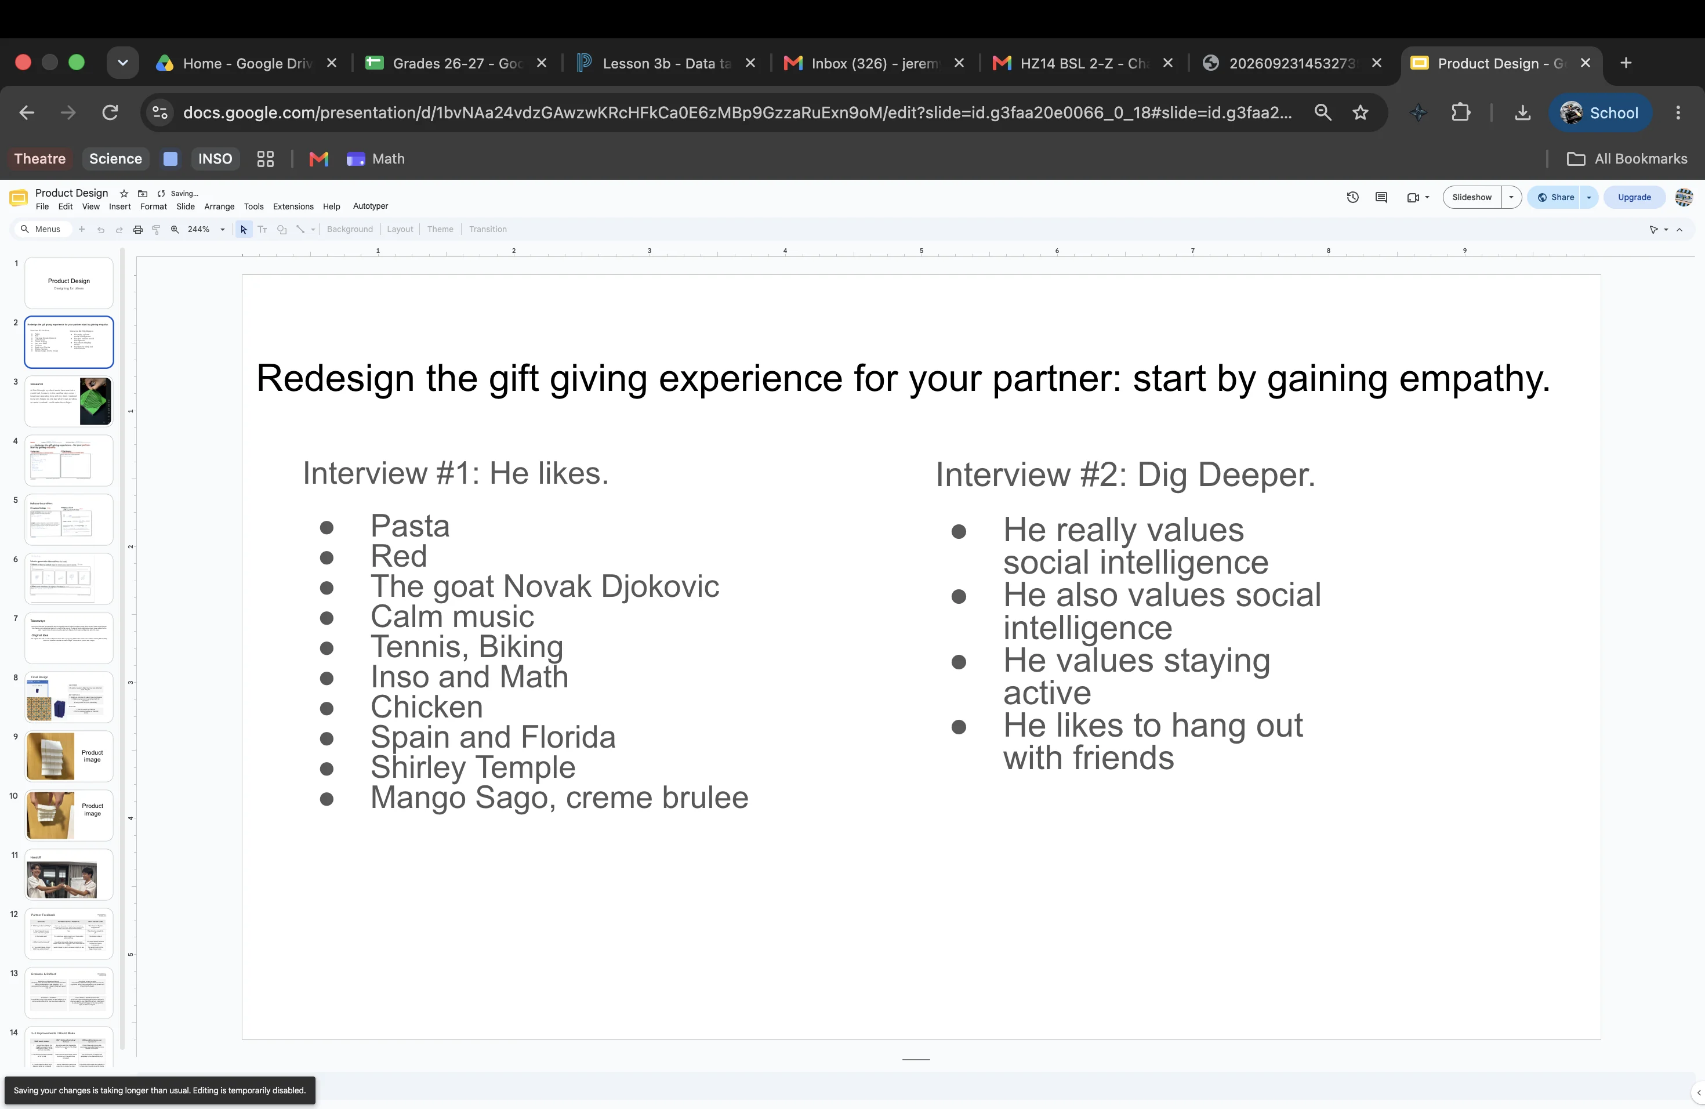Screen dimensions: 1705x1109
Task: Click Chrome extensions puzzle icon
Action: tap(1460, 113)
